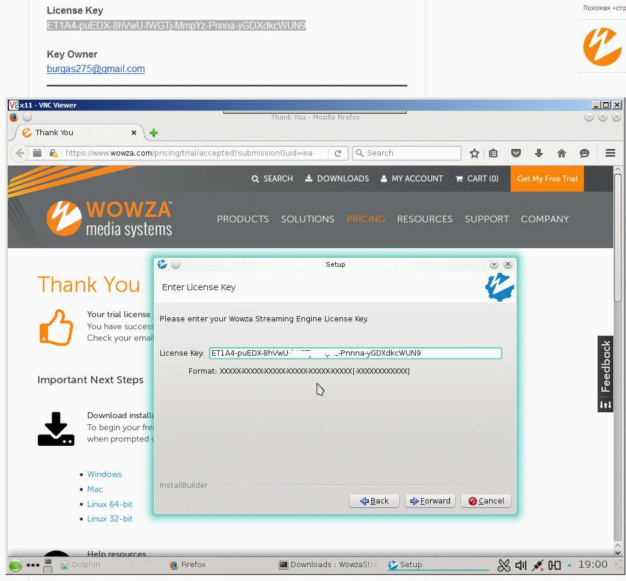Click the 19:00 taskbar clock
Viewport: 626px width, 581px height.
pyautogui.click(x=592, y=565)
